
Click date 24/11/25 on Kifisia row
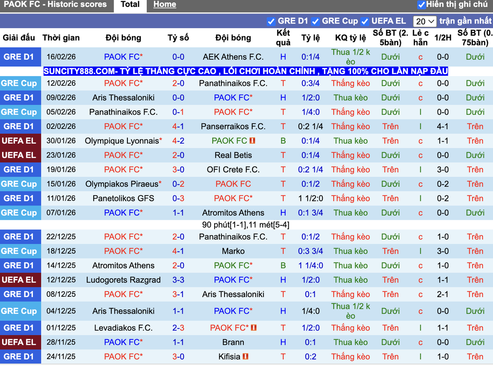click(x=61, y=357)
